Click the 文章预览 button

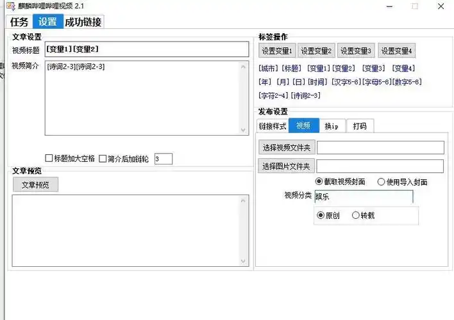pos(35,185)
